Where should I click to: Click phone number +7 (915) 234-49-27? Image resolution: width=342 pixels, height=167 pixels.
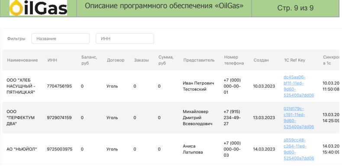click(x=232, y=118)
